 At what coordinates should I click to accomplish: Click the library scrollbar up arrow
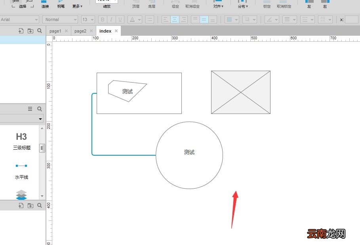point(42,128)
